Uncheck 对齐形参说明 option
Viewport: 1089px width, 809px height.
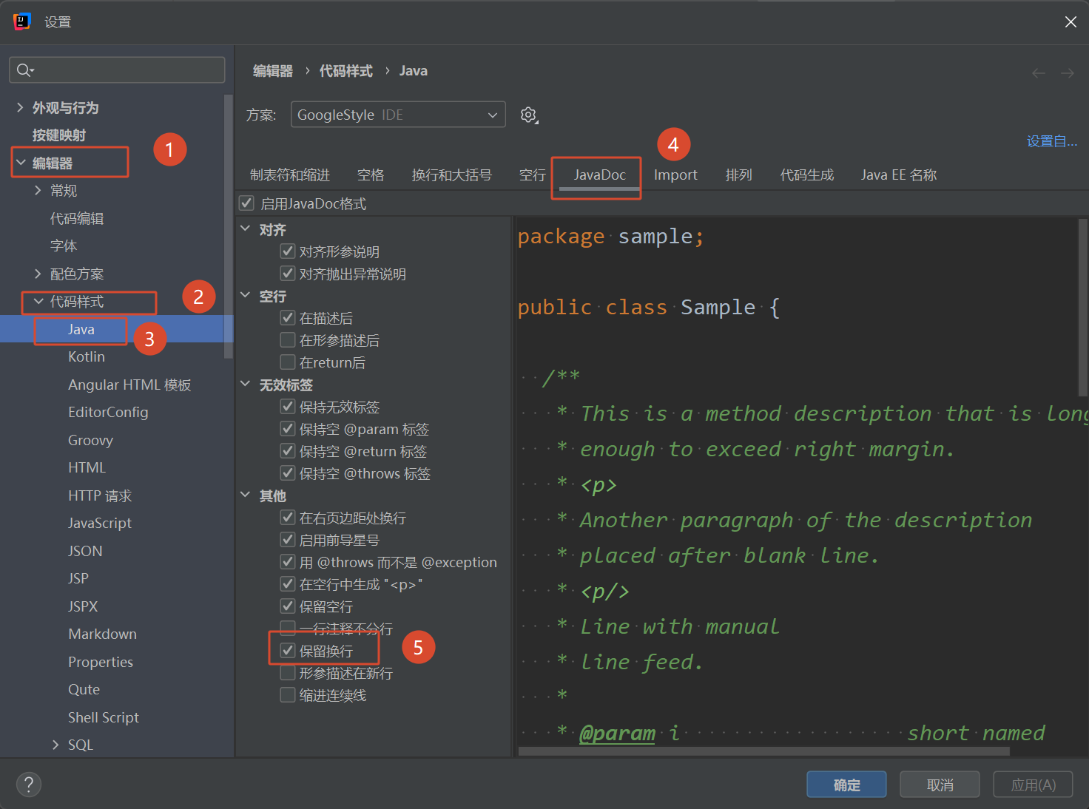point(288,251)
